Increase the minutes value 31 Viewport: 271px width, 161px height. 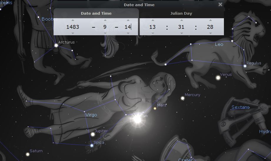182,20
